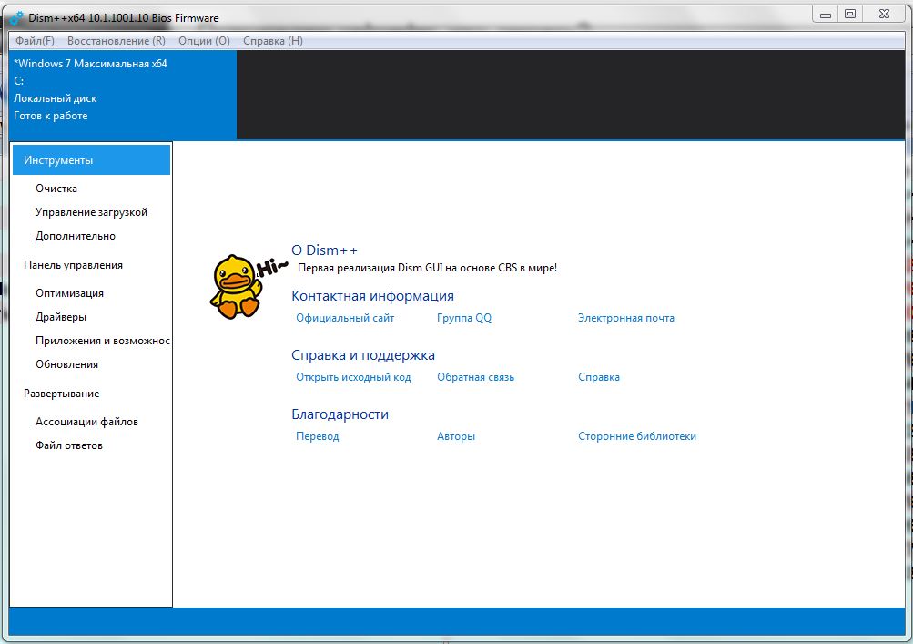
Task: Open the Восстановление (R) menu
Action: (116, 41)
